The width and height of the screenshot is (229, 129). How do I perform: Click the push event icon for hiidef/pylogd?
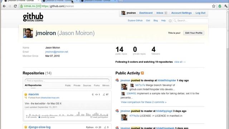point(117,111)
